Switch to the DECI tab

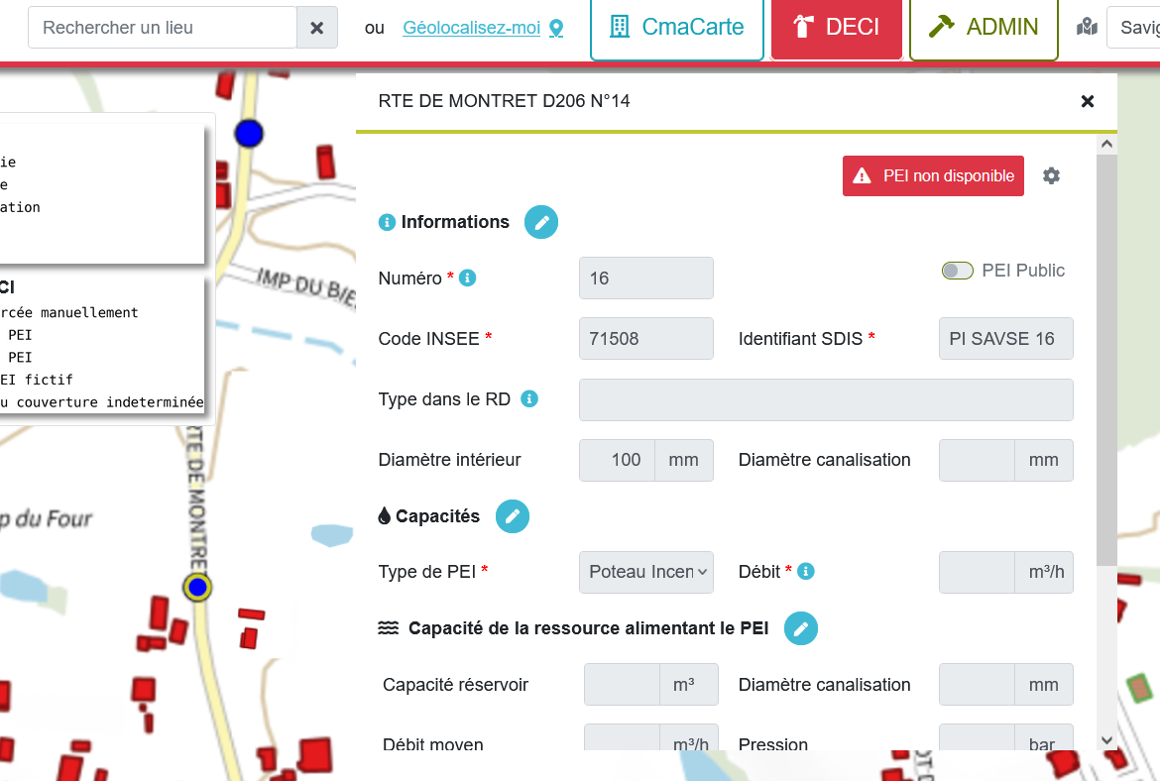[837, 28]
